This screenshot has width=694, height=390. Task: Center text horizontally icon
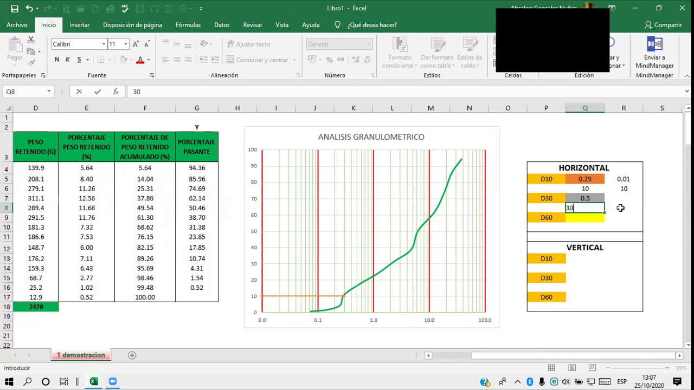pyautogui.click(x=177, y=60)
